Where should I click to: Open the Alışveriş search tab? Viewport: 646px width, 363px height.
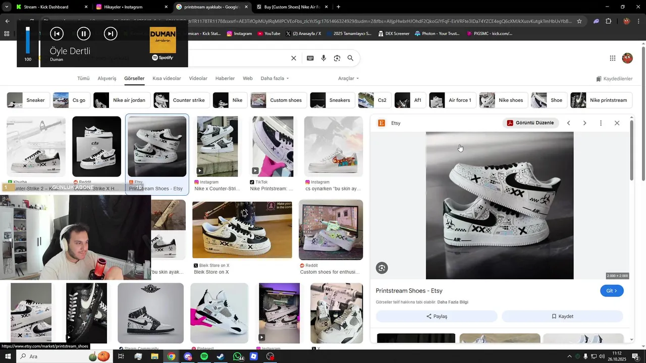tap(107, 78)
